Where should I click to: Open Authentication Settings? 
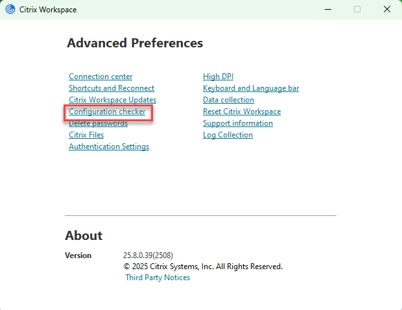[109, 147]
